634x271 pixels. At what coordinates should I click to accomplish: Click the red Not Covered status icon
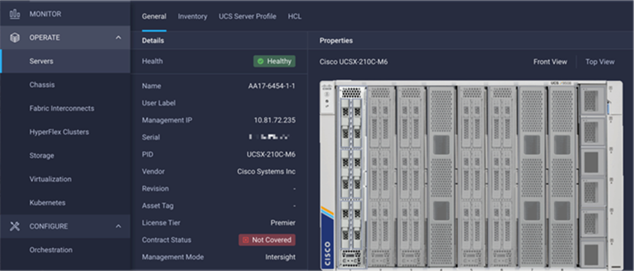coord(246,240)
